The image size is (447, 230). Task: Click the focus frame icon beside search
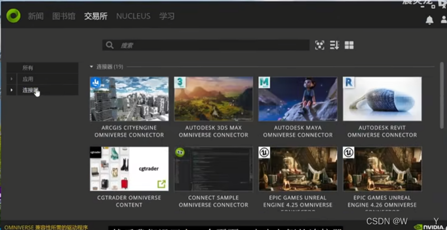click(319, 45)
